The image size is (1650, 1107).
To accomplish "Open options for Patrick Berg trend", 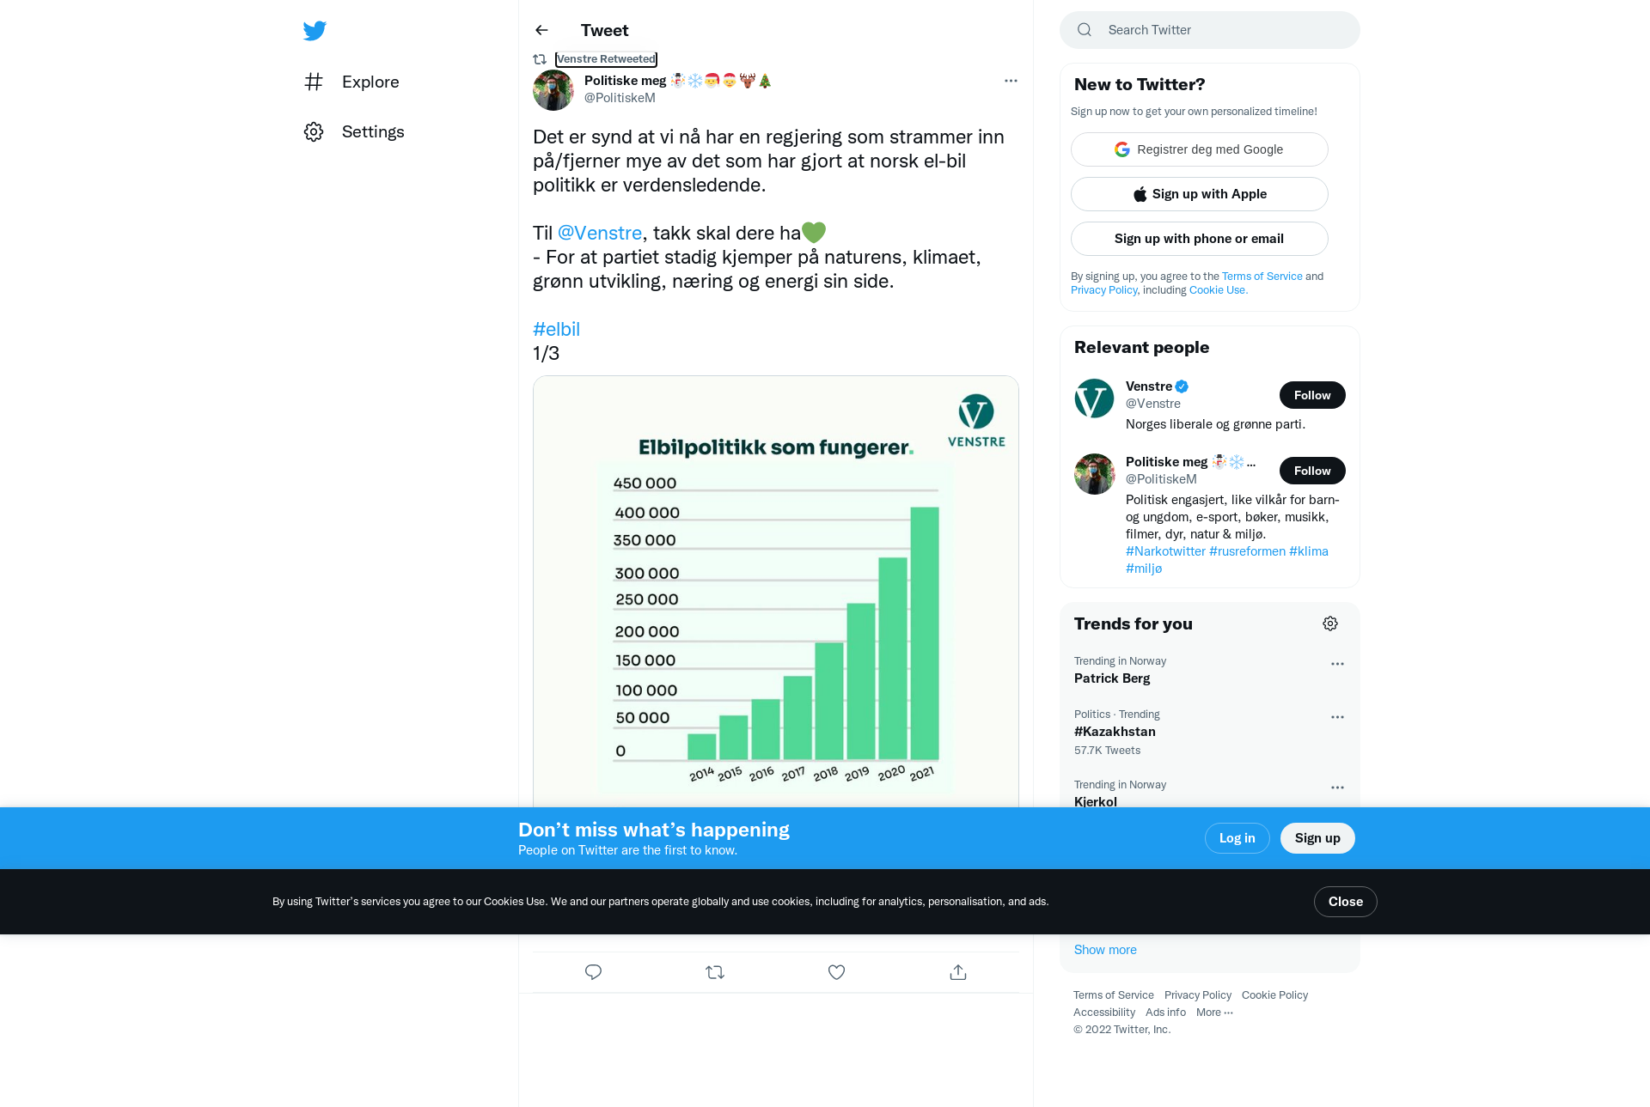I will 1337,664.
